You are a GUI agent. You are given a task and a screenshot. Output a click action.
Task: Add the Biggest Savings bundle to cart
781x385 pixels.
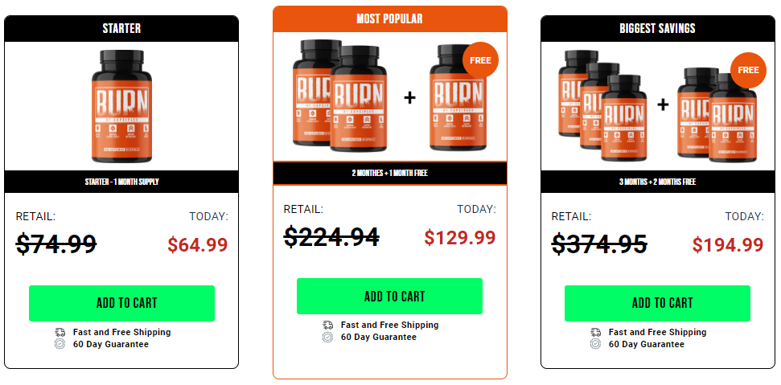point(657,303)
